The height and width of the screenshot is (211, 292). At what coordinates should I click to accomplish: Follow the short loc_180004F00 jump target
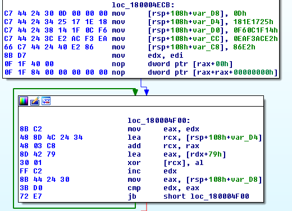[x=206, y=196]
